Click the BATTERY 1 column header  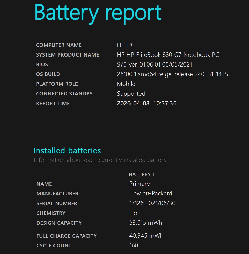(x=142, y=175)
